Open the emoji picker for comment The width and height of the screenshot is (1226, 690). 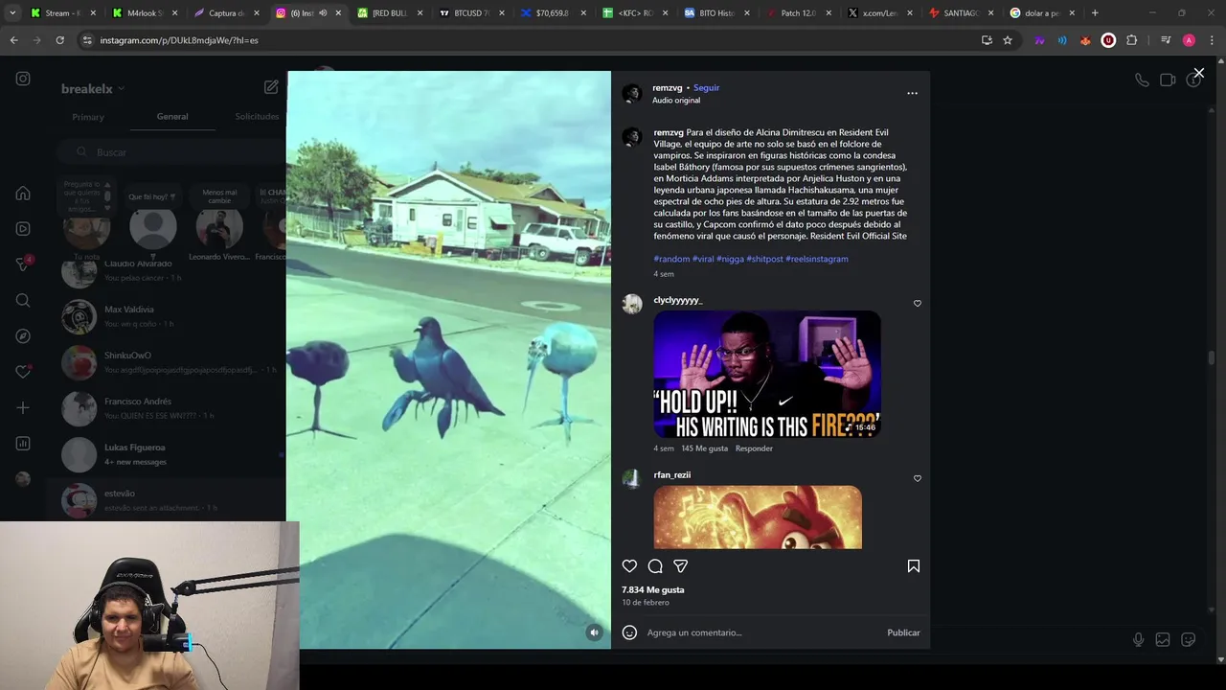629,632
